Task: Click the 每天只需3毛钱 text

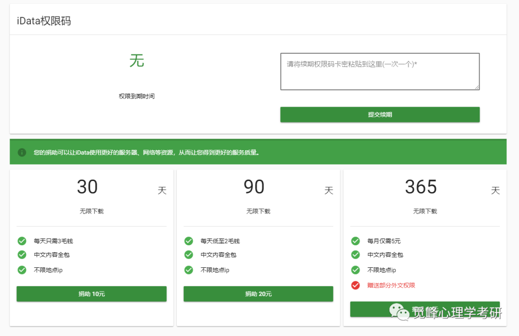Action: (x=53, y=241)
